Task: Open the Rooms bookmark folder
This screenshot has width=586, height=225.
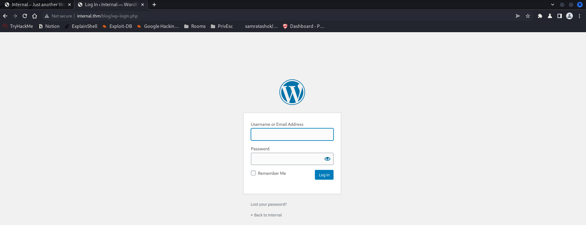Action: (195, 26)
